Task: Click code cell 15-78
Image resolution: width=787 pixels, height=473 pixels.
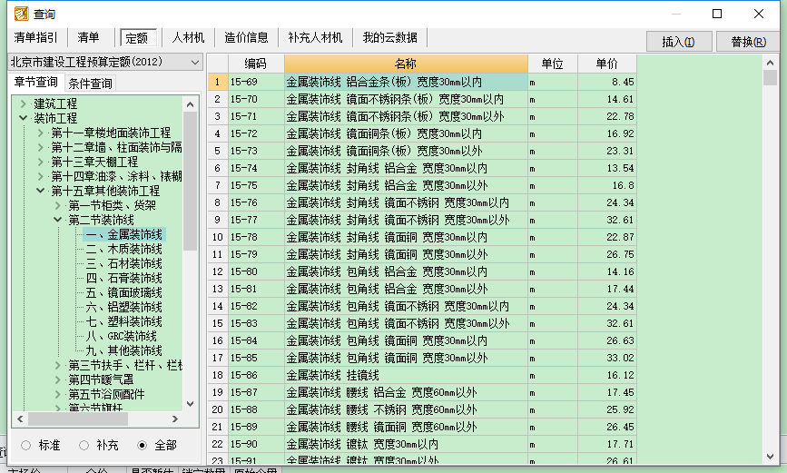Action: pos(256,238)
